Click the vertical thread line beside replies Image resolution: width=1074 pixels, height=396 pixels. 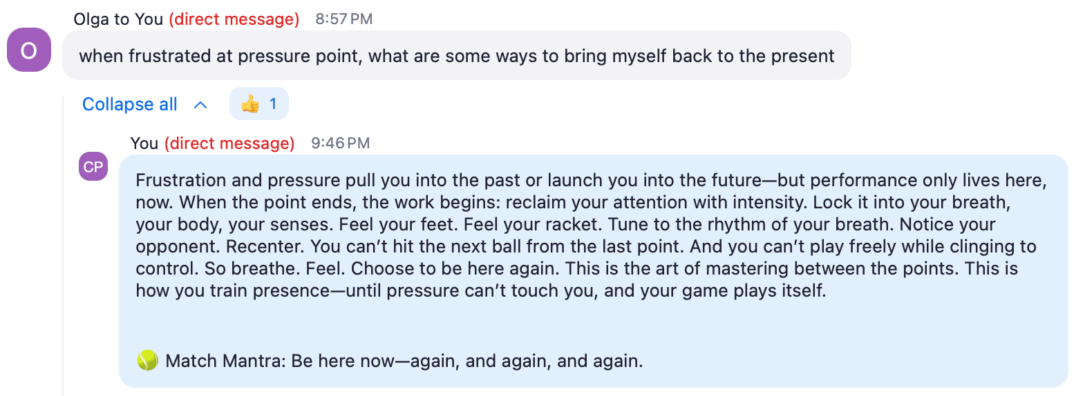click(x=63, y=246)
